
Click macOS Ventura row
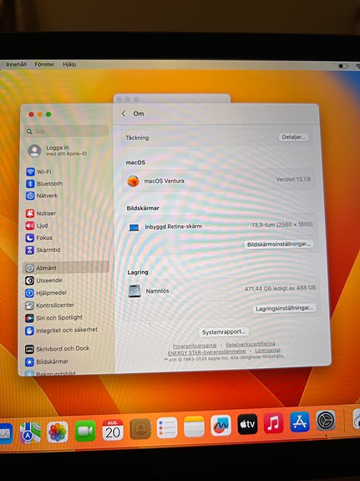219,181
